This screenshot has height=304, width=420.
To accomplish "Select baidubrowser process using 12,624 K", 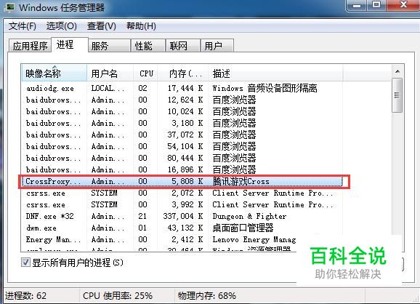I will click(182, 100).
